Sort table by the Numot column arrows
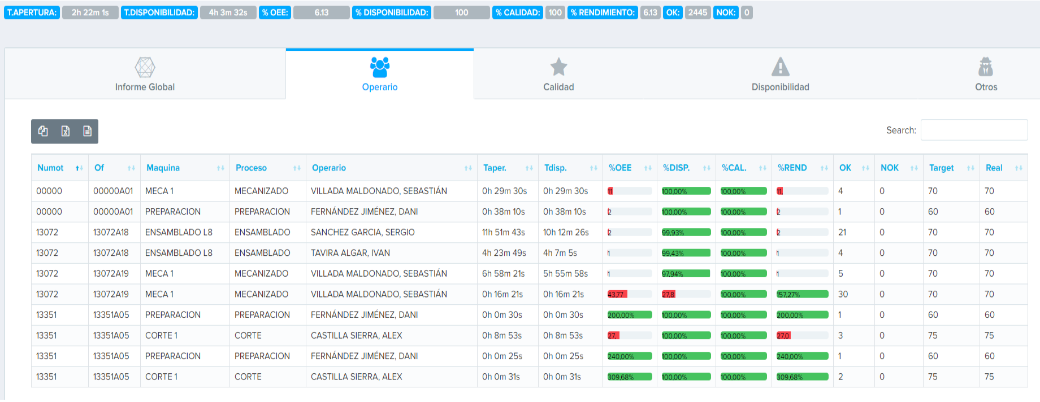 tap(79, 168)
